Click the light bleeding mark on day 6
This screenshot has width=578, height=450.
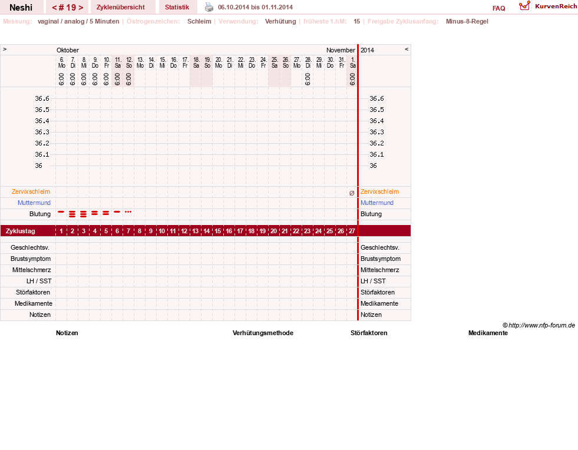tap(117, 212)
